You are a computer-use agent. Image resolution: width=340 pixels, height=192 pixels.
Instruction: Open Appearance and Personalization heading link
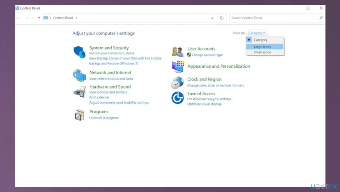pos(219,66)
